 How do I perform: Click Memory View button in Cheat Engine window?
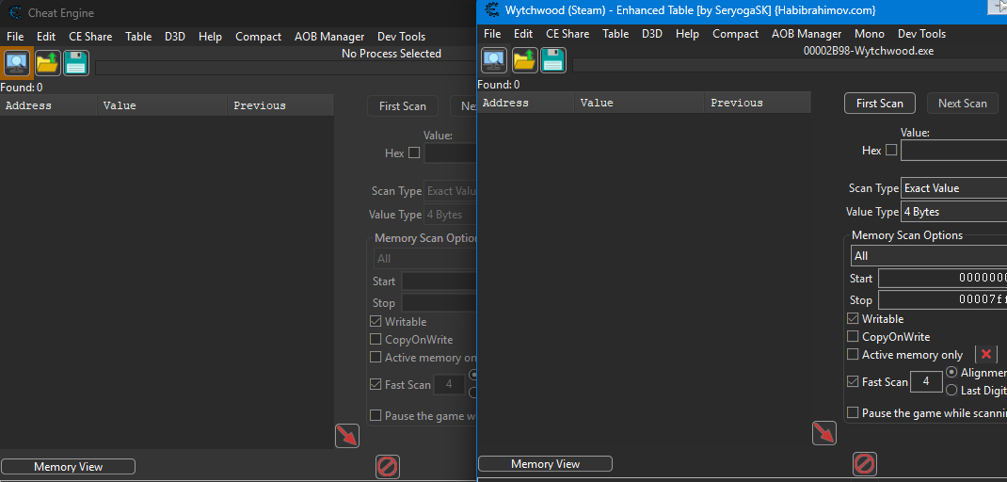pyautogui.click(x=68, y=467)
